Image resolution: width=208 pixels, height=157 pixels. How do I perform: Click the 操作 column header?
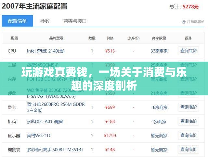[188, 38]
